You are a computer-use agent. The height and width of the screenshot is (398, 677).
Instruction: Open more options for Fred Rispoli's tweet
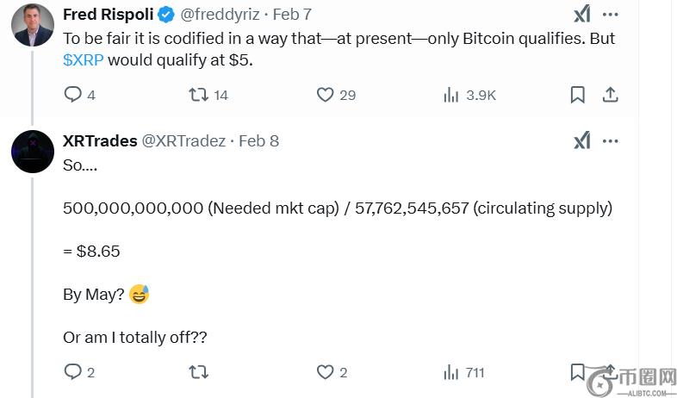pos(610,15)
